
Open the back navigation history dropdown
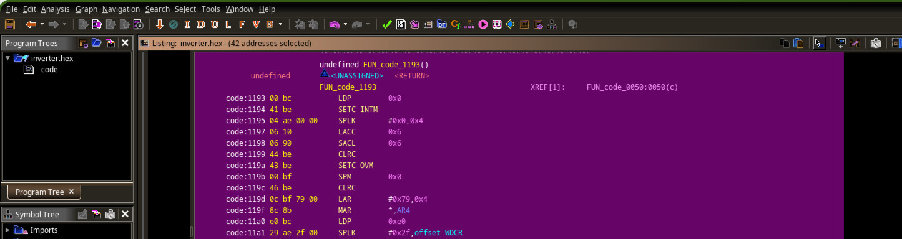click(42, 24)
